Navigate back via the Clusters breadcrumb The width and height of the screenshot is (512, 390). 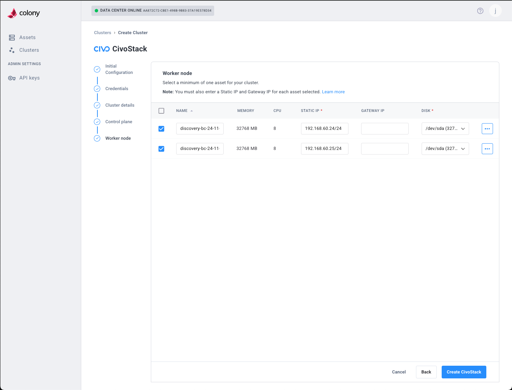click(x=102, y=32)
